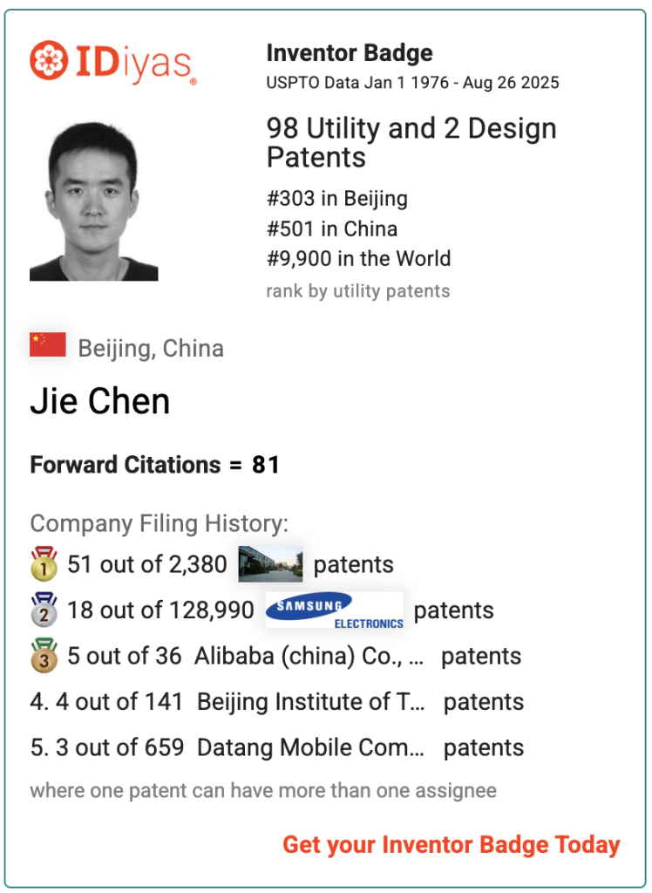This screenshot has width=652, height=893.
Task: Click Get your Inventor Badge Today
Action: click(452, 844)
